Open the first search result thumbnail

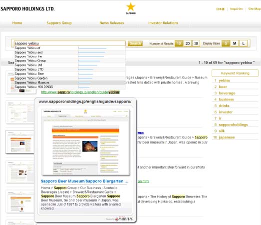21,82
